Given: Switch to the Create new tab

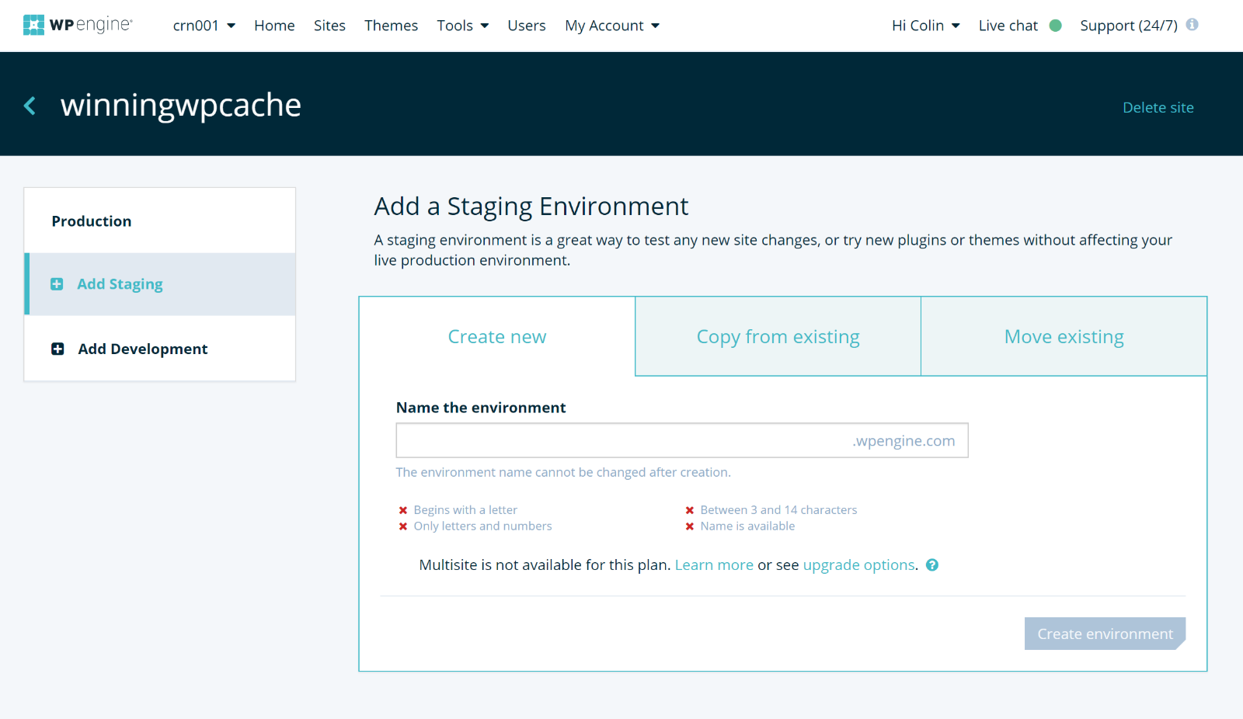Looking at the screenshot, I should coord(497,337).
